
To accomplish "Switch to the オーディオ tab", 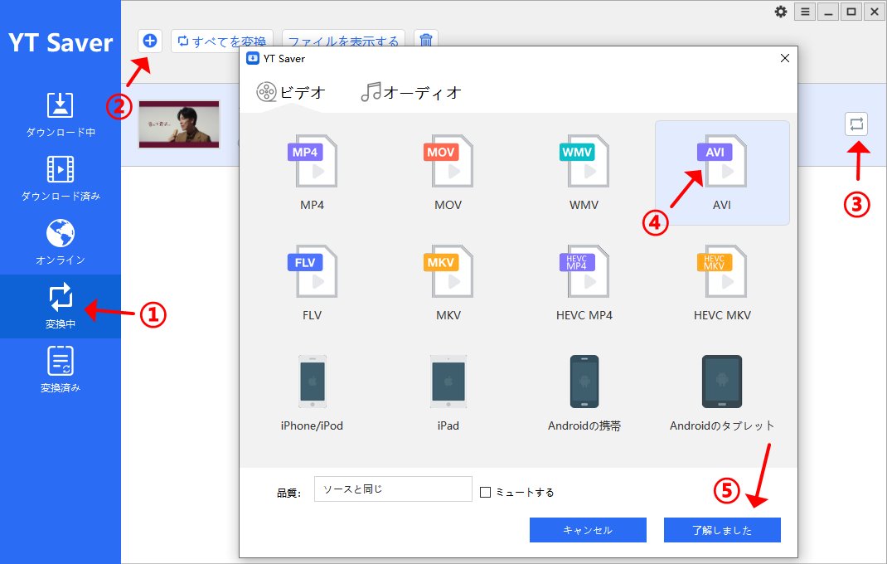I will tap(411, 92).
